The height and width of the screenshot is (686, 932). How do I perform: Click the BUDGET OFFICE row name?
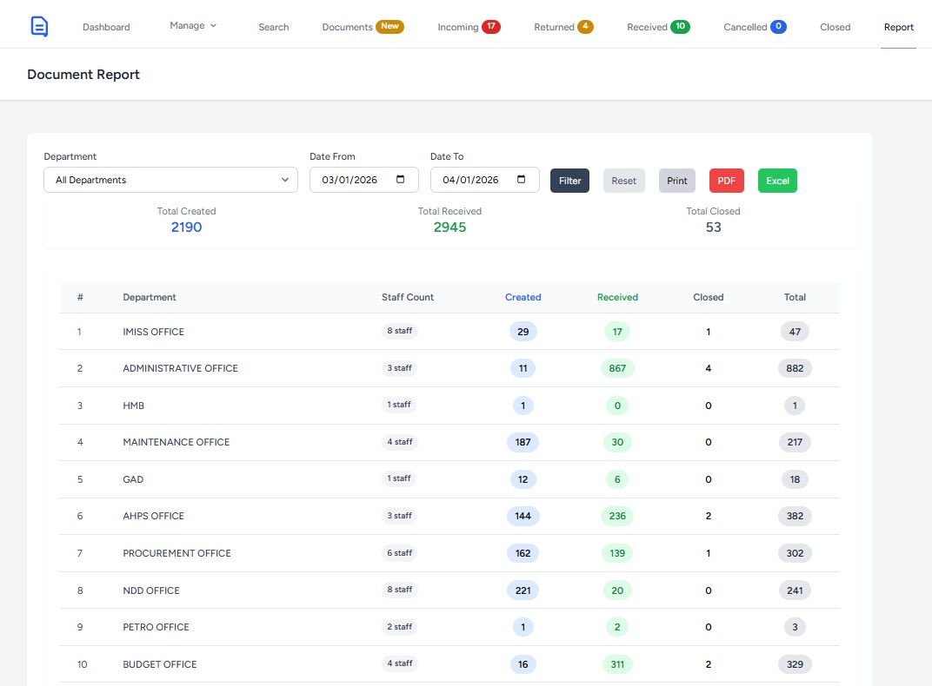coord(159,664)
